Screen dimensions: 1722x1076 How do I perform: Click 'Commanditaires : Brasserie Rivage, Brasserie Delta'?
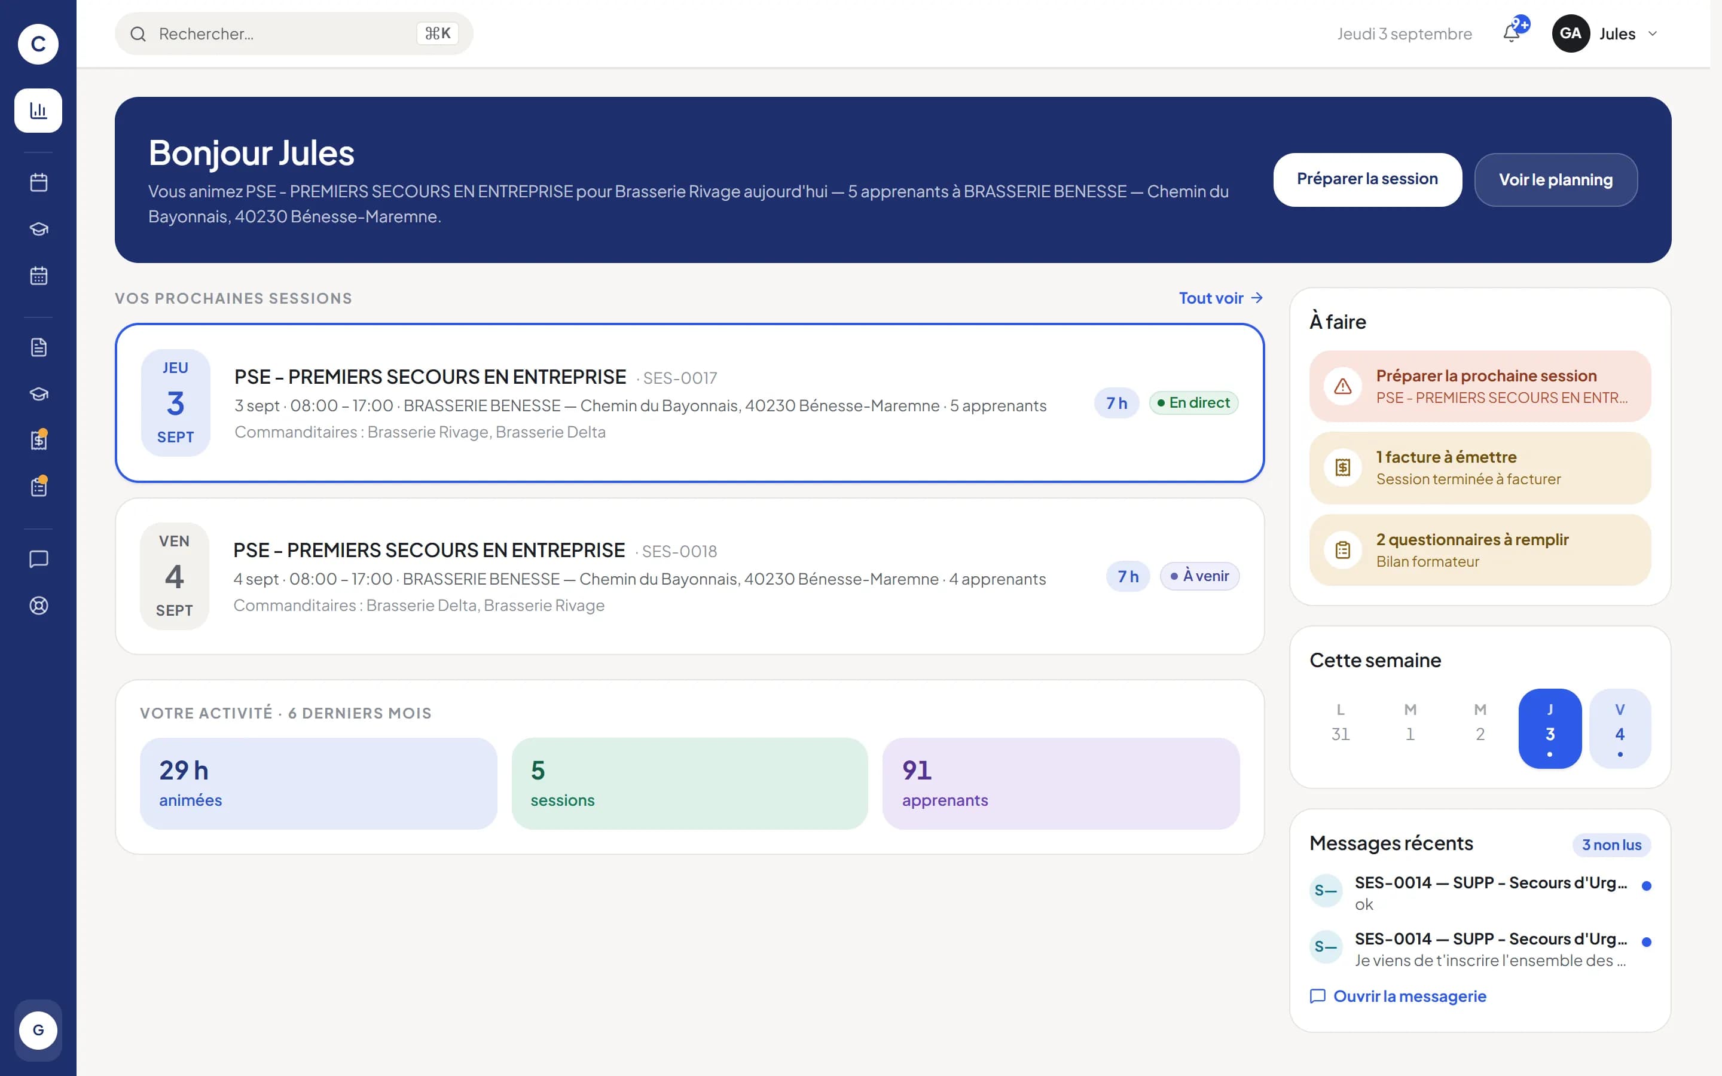[x=420, y=432]
